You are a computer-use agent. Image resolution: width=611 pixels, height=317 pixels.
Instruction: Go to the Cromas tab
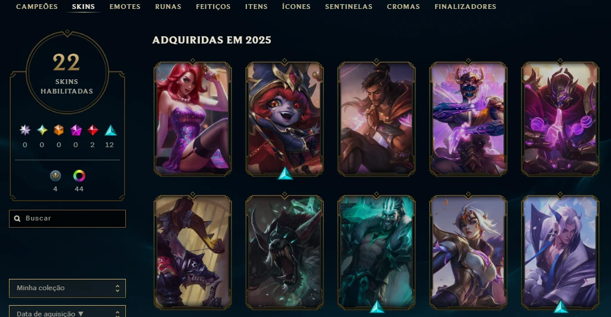(403, 7)
